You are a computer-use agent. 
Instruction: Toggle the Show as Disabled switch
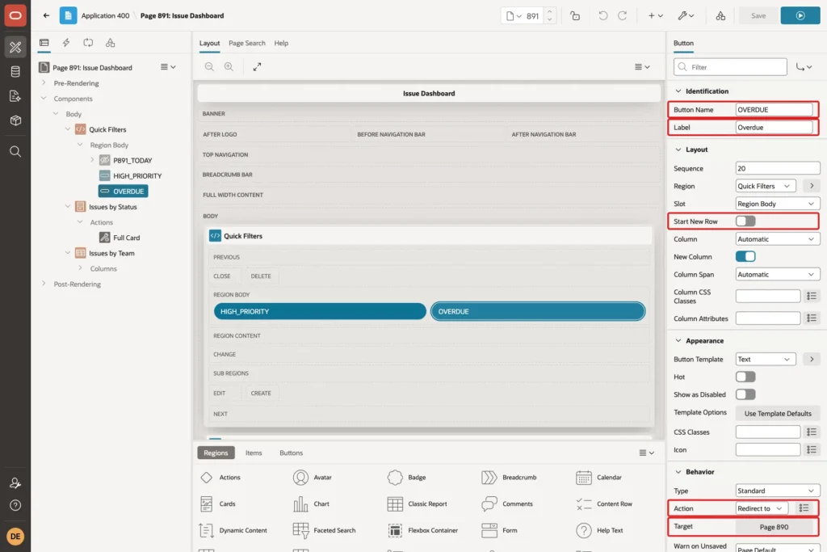click(745, 394)
